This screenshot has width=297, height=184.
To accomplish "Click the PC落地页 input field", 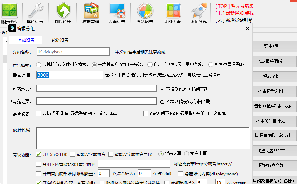I will pyautogui.click(x=96, y=88).
